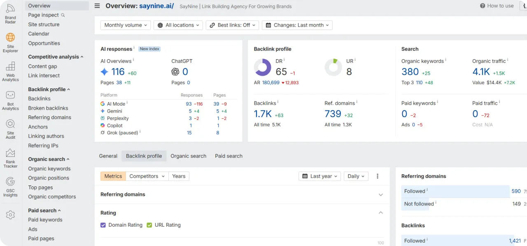Click the How to use help link

497,6
